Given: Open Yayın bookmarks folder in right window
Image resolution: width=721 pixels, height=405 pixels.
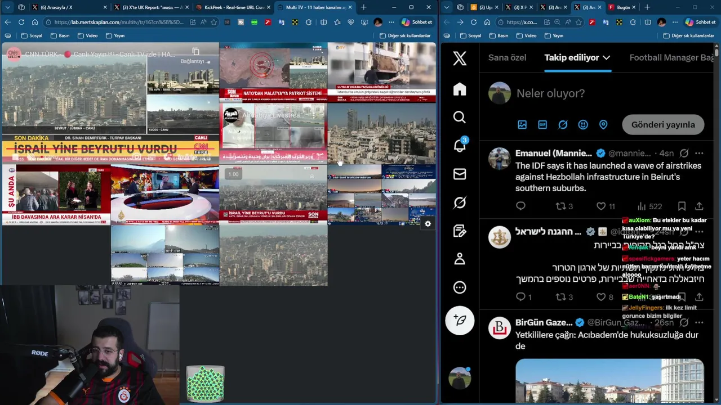Looking at the screenshot, I should point(554,35).
